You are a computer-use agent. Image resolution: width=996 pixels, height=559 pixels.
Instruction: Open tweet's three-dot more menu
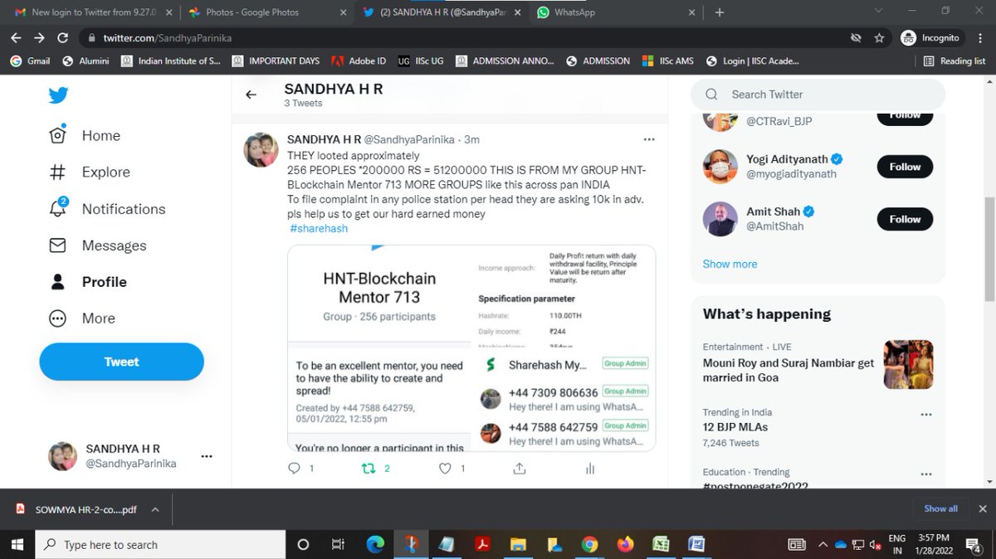coord(649,139)
